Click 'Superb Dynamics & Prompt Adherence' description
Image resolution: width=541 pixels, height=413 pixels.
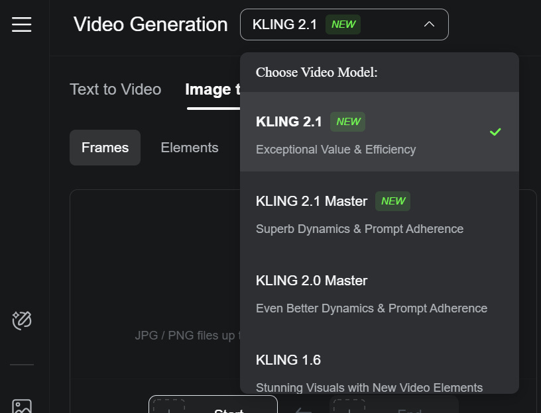pyautogui.click(x=359, y=229)
